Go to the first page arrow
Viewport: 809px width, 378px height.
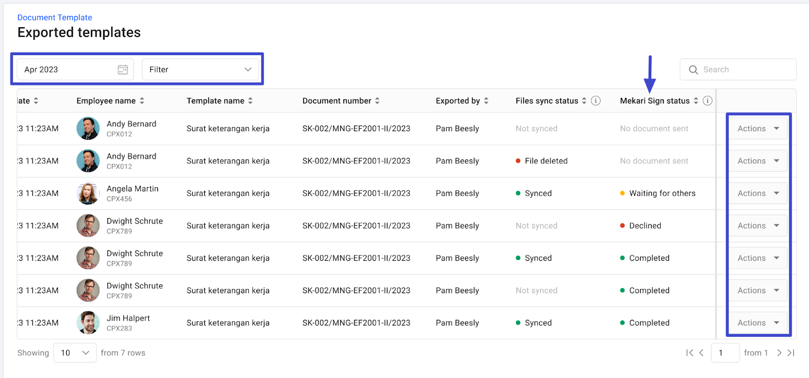coord(689,353)
